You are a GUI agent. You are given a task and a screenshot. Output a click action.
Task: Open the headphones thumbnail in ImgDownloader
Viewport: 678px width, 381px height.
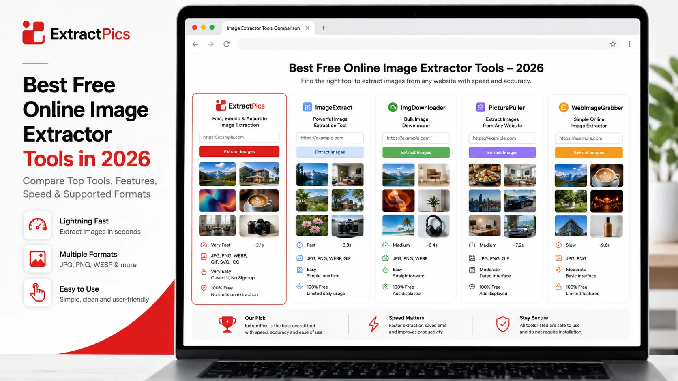pyautogui.click(x=433, y=226)
